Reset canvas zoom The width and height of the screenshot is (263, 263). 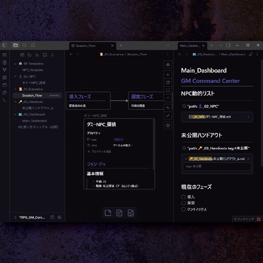click(168, 82)
